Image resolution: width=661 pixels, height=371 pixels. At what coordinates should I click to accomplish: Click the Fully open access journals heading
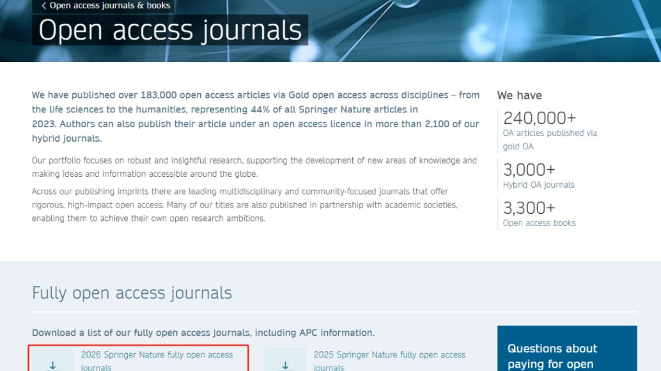(132, 293)
